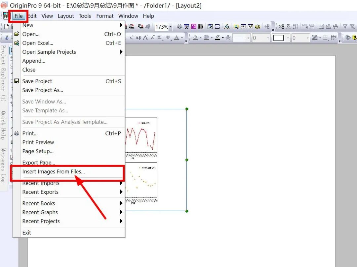Open the Help menu
Image resolution: width=357 pixels, height=267 pixels.
click(148, 16)
